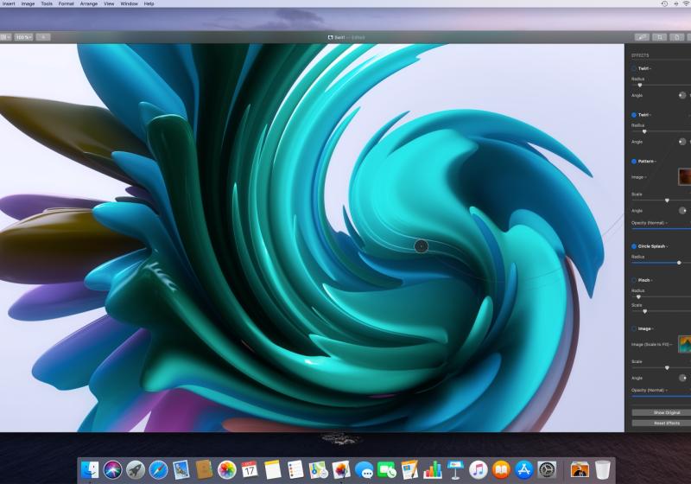Open App Store icon in dock
691x484 pixels.
coord(523,470)
